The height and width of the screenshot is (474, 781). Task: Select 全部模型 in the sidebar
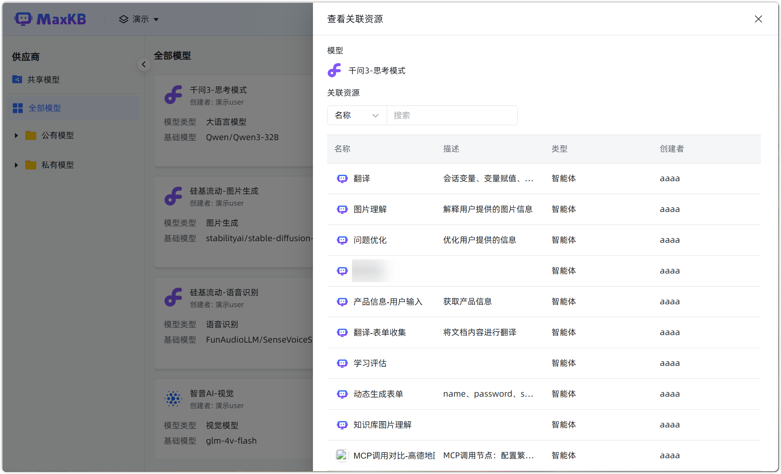tap(45, 108)
